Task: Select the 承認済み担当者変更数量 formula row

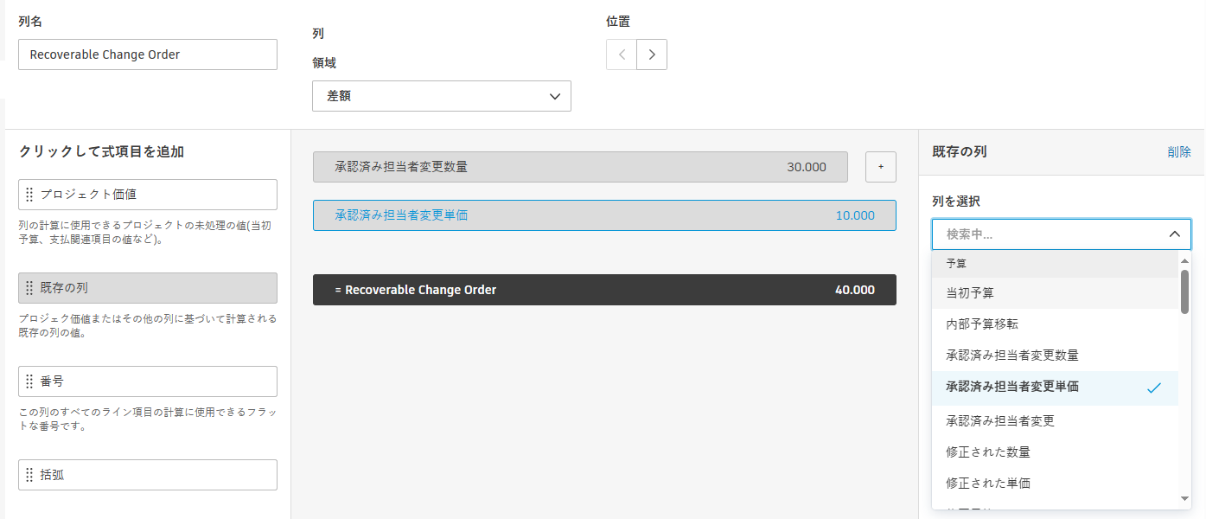Action: (x=580, y=167)
